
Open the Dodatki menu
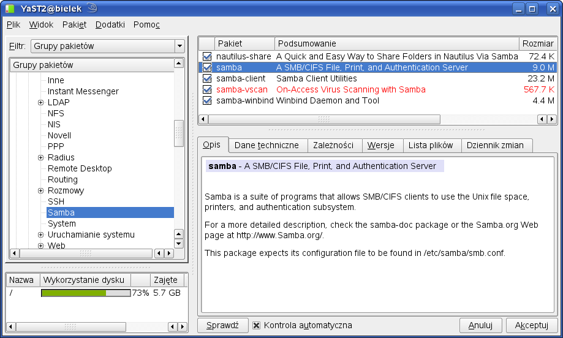[x=110, y=24]
